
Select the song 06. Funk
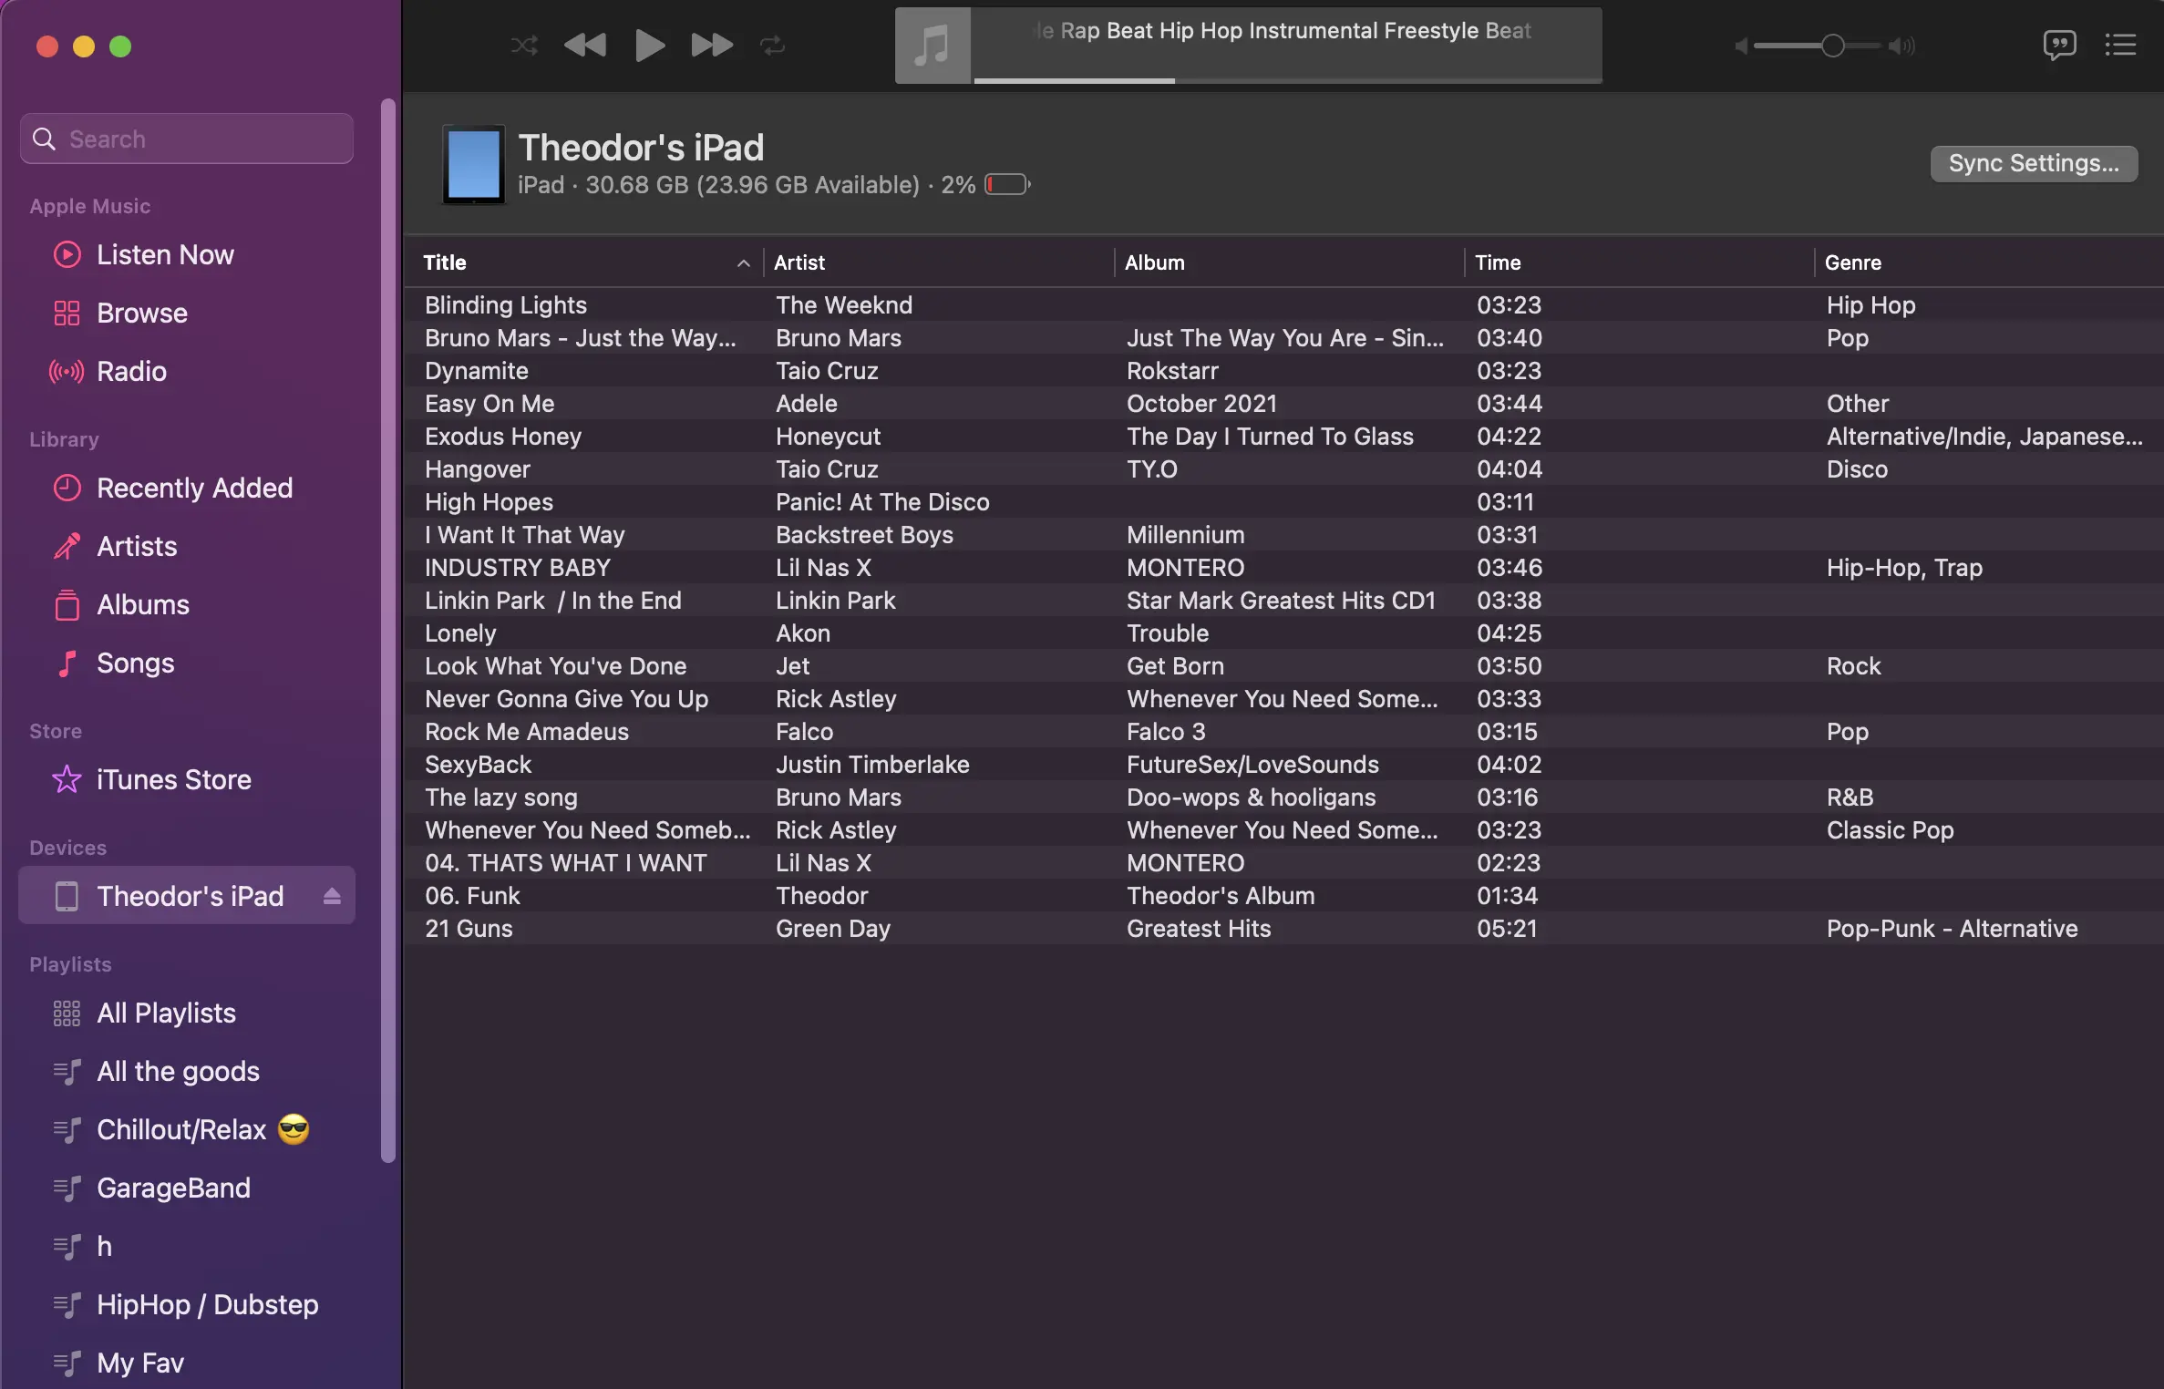coord(1284,896)
